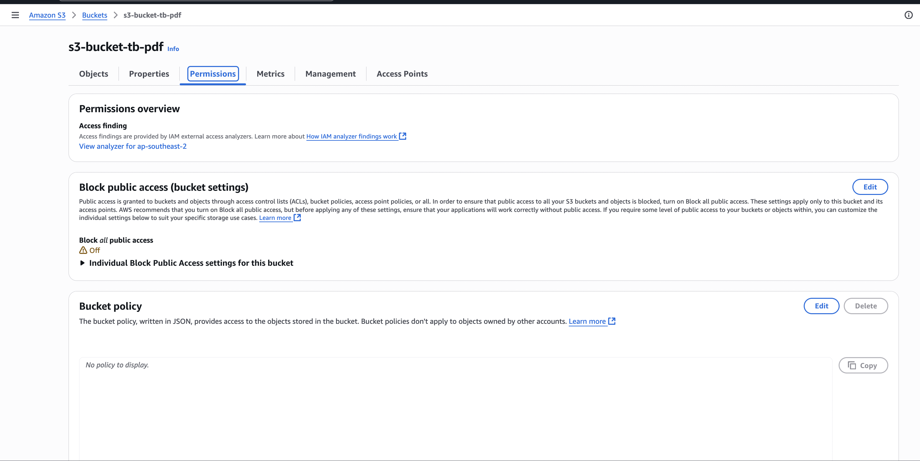
Task: Open the hamburger navigation menu icon
Action: point(15,15)
